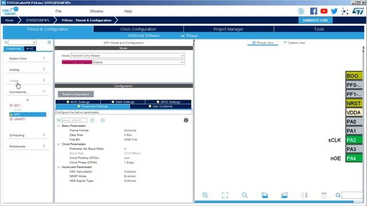Collapse Clock Parameters group
The width and height of the screenshot is (367, 206).
[58, 144]
